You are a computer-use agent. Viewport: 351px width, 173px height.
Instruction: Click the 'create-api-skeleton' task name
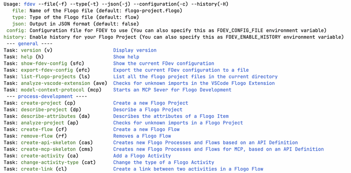point(48,143)
